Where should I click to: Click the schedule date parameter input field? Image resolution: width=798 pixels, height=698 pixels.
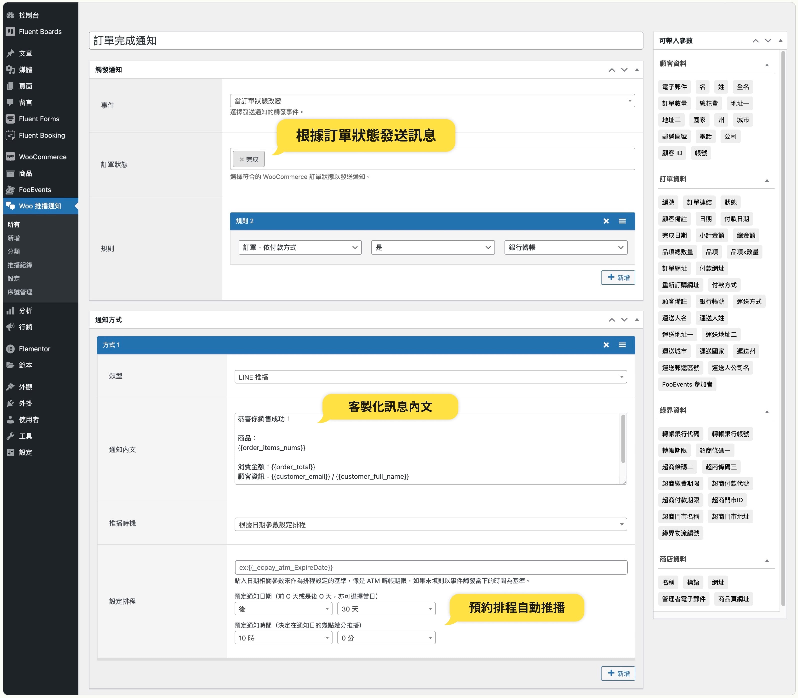pyautogui.click(x=431, y=567)
